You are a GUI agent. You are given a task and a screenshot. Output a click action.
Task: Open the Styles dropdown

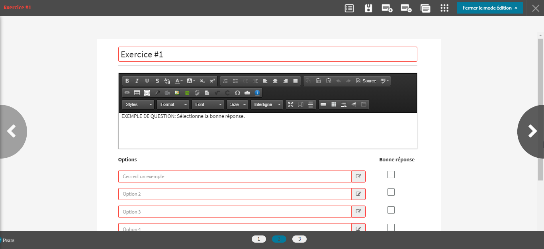138,104
